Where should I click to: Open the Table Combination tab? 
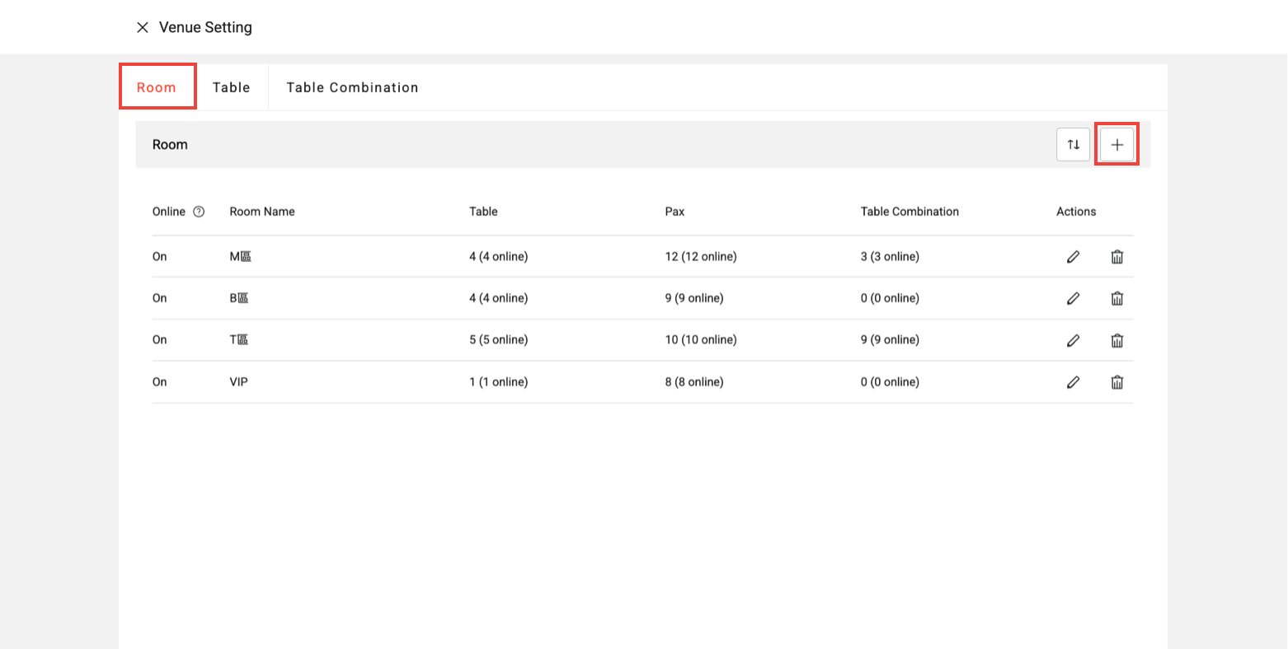pyautogui.click(x=352, y=87)
